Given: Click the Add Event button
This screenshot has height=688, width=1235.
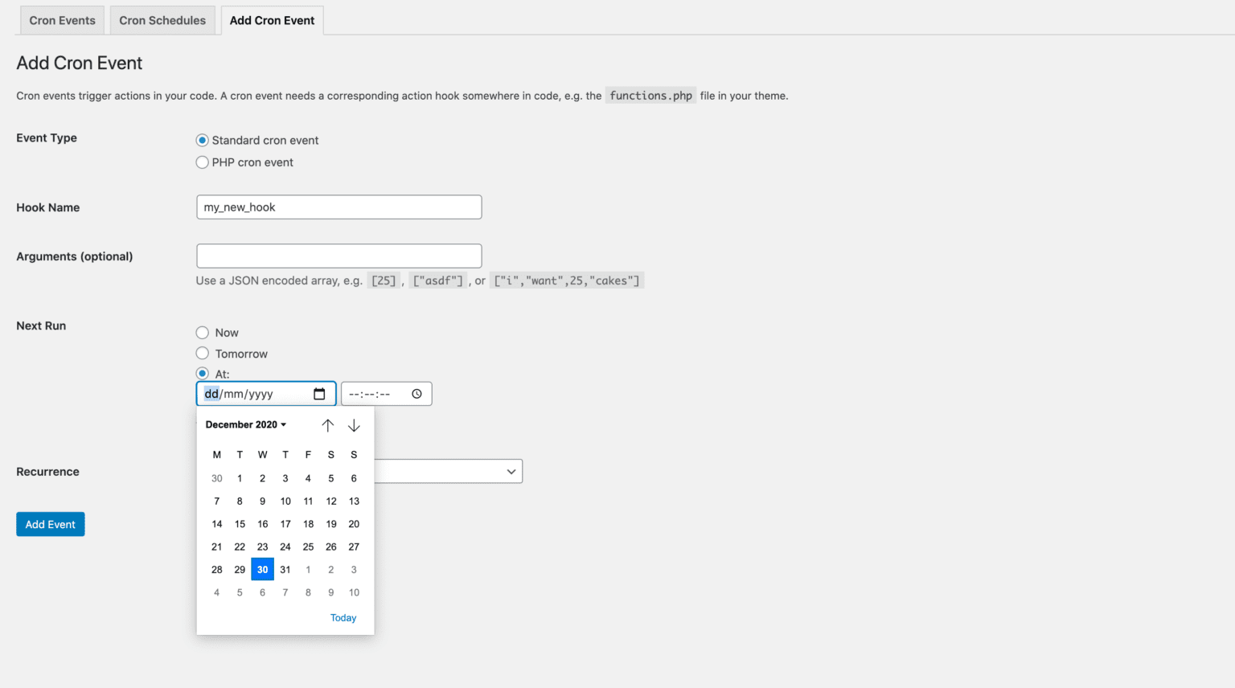Looking at the screenshot, I should click(x=50, y=523).
